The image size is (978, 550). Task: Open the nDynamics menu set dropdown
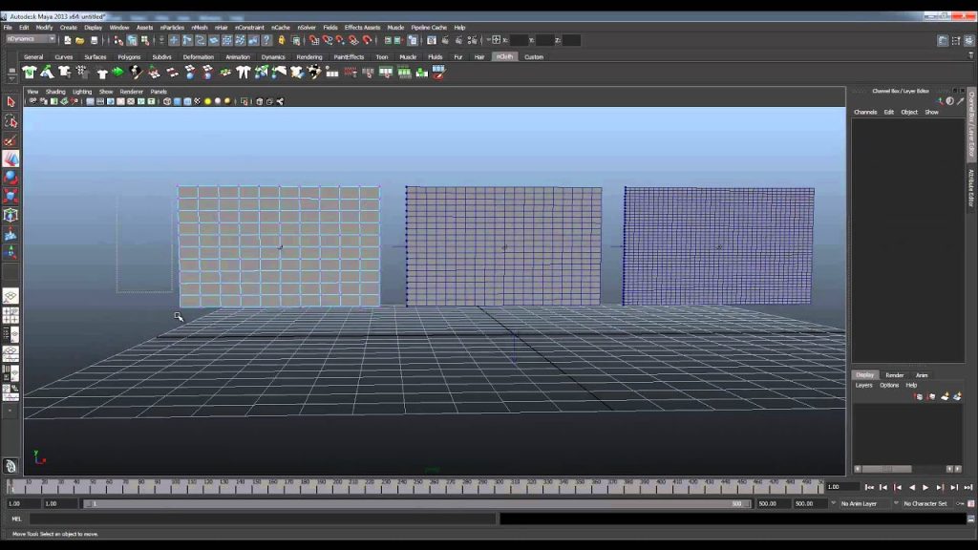31,39
